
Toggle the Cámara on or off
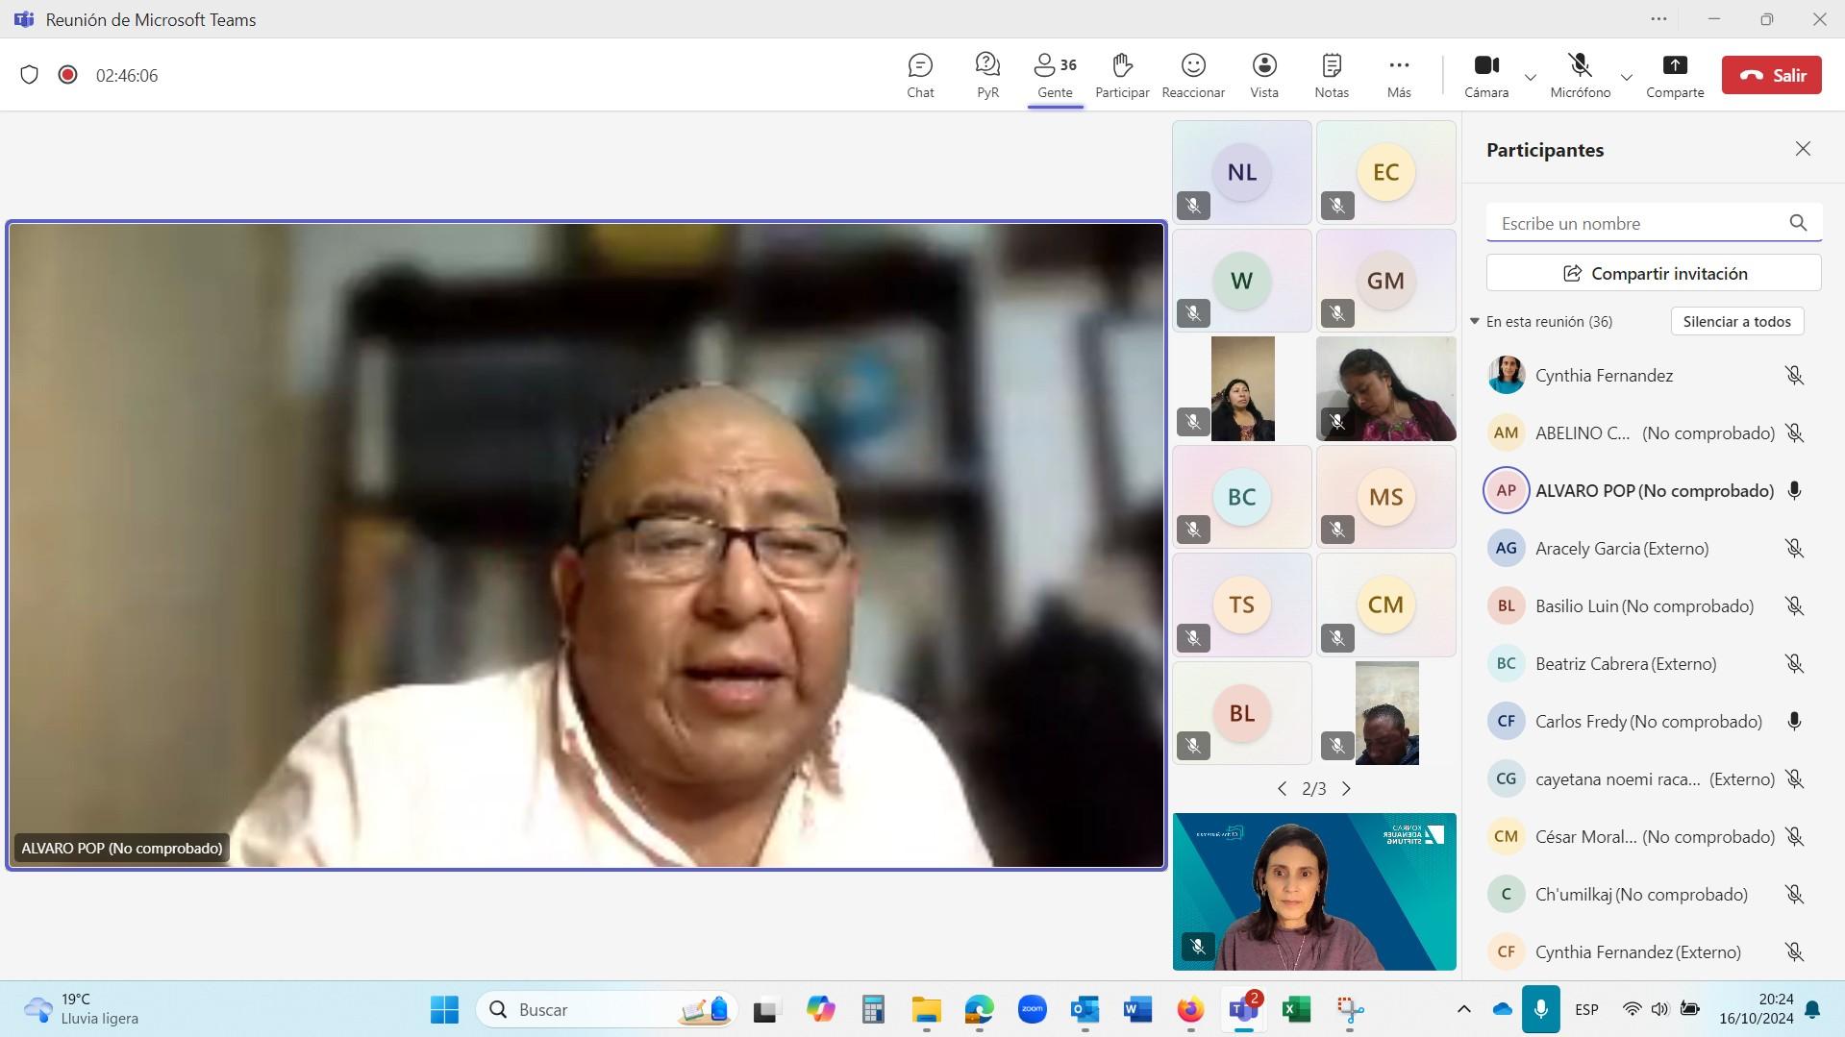[x=1486, y=75]
